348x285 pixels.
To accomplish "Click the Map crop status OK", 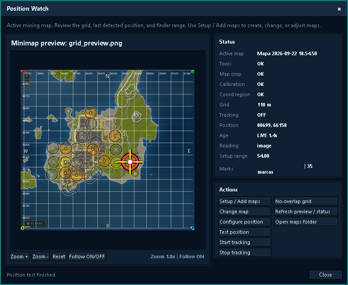I will point(261,74).
